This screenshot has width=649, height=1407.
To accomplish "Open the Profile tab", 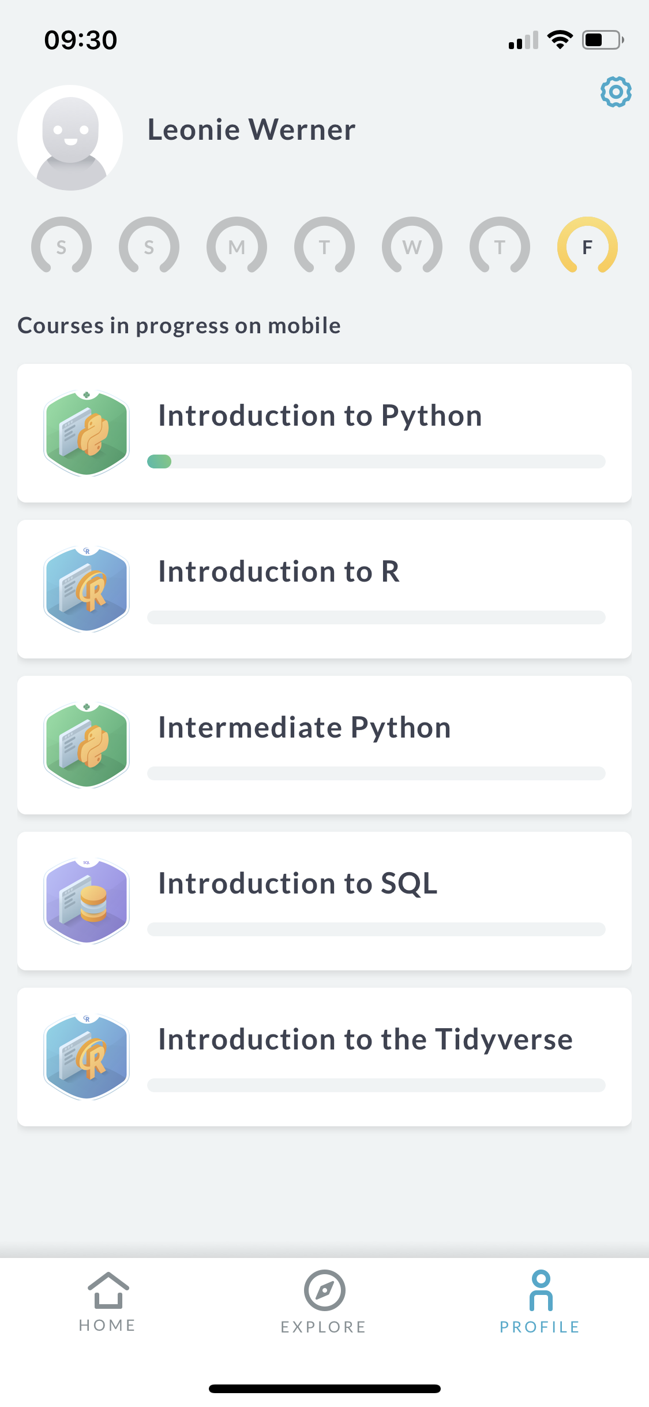I will coord(540,1302).
